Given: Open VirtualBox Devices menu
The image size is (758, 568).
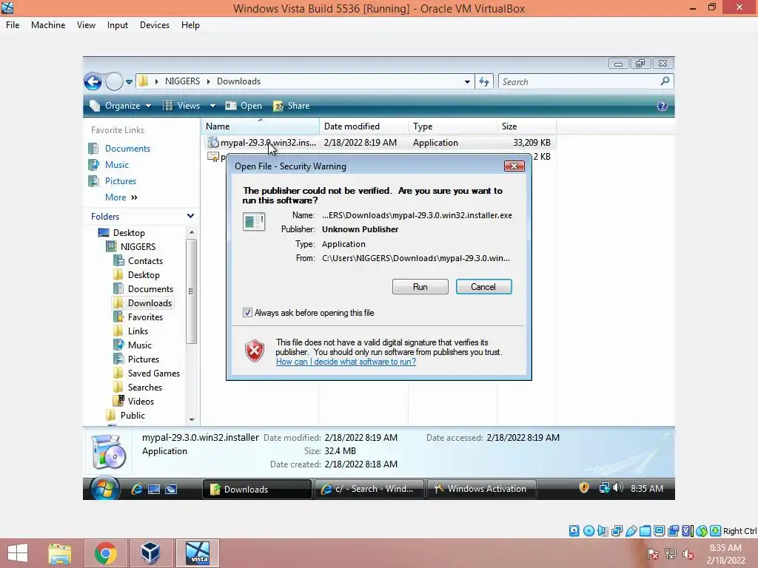Looking at the screenshot, I should 155,25.
